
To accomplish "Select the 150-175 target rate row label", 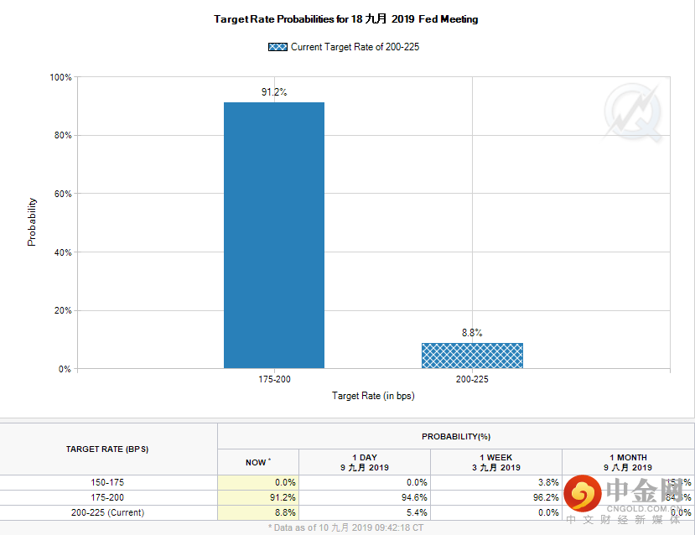I will [x=107, y=482].
